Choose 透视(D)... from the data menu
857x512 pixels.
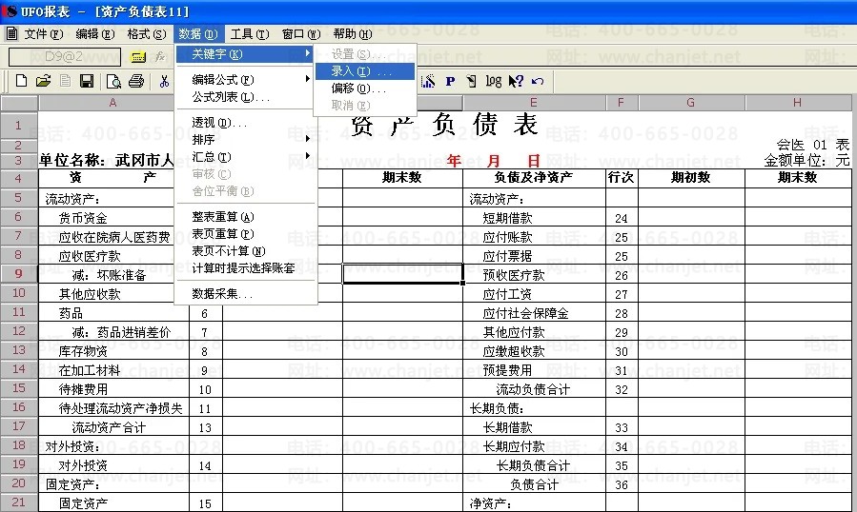pyautogui.click(x=245, y=122)
